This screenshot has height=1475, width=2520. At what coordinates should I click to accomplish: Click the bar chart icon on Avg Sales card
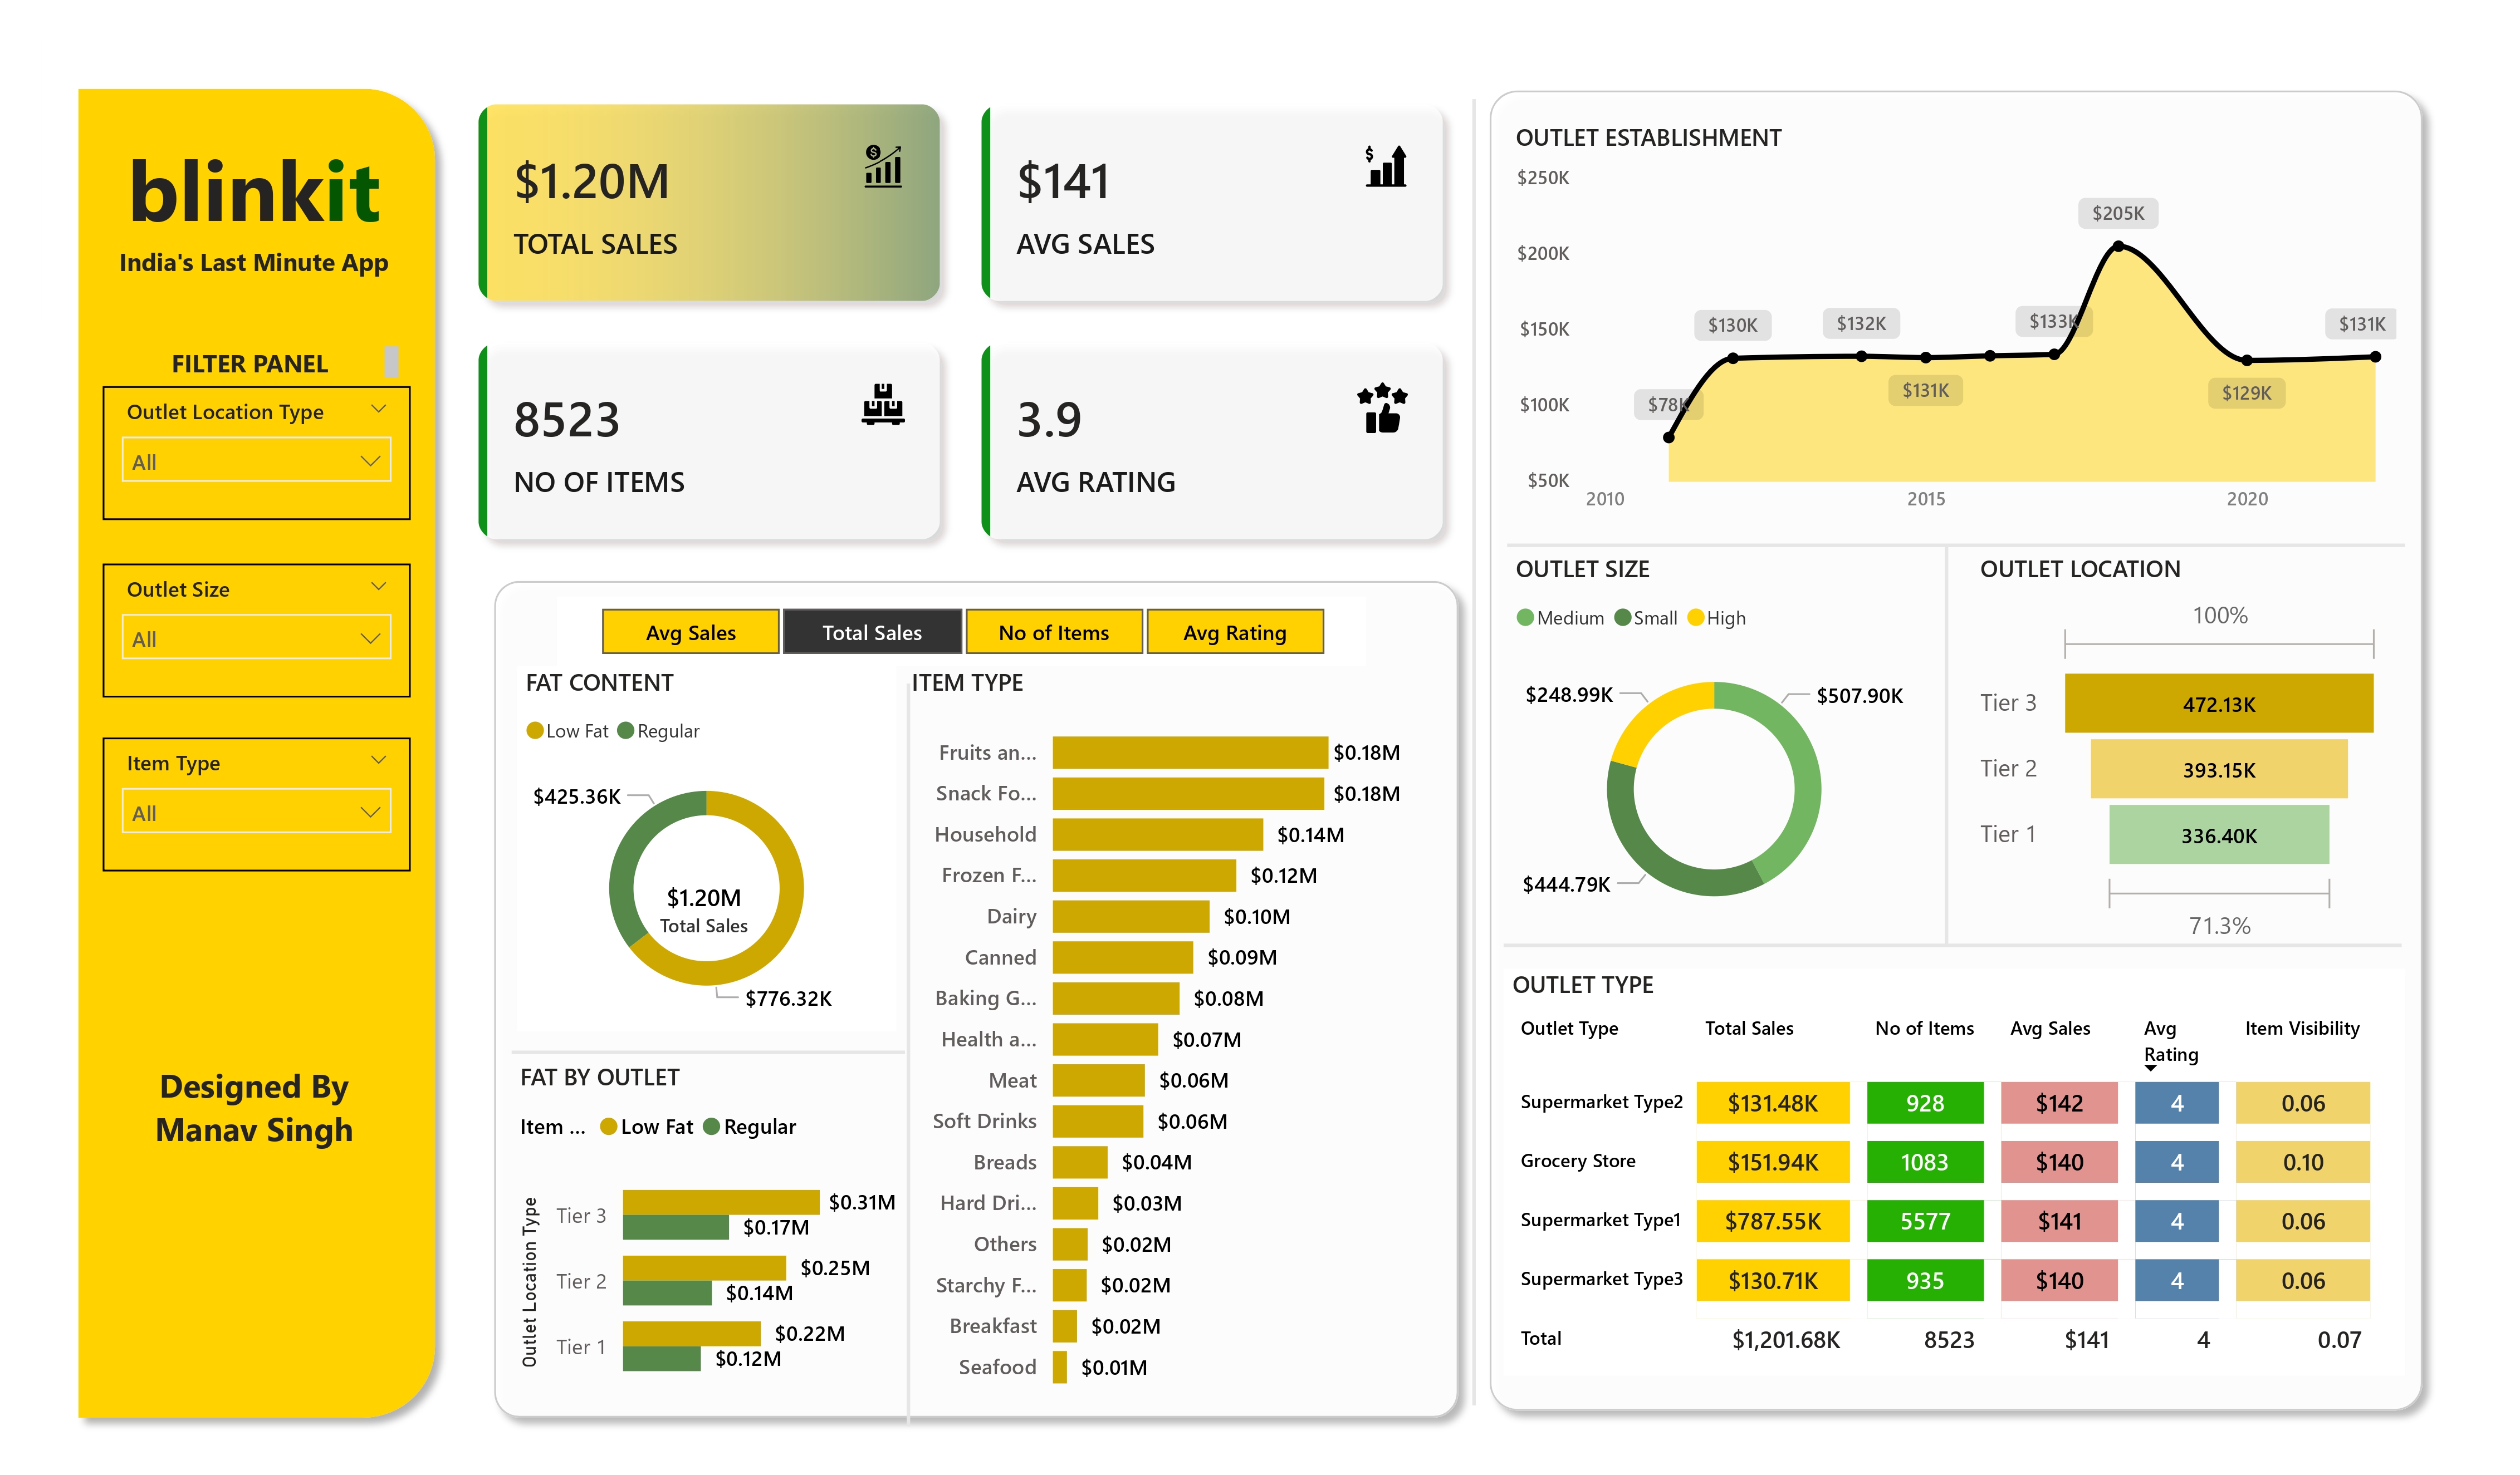coord(1385,165)
